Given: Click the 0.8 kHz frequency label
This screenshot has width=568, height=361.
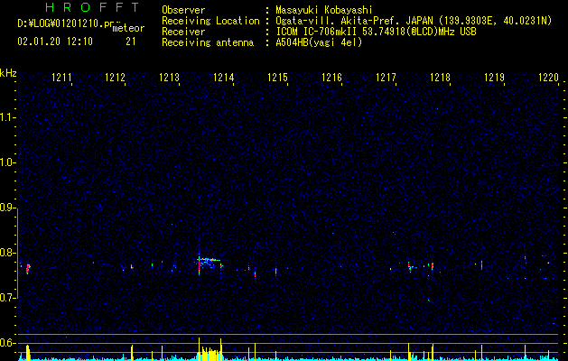Looking at the screenshot, I should click(x=6, y=253).
